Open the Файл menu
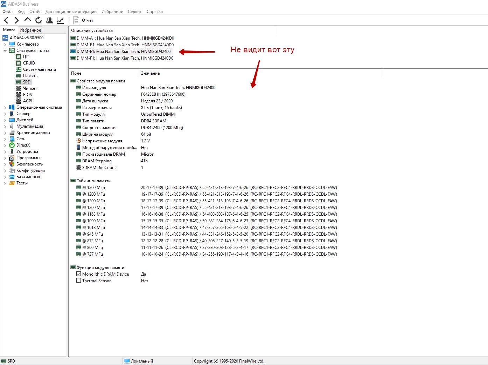Image resolution: width=488 pixels, height=365 pixels. click(x=7, y=12)
